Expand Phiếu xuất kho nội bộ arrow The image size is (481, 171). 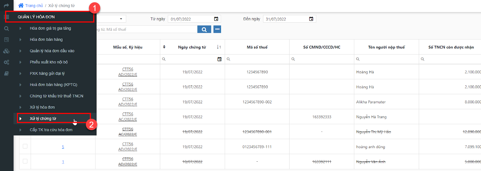tap(20, 62)
